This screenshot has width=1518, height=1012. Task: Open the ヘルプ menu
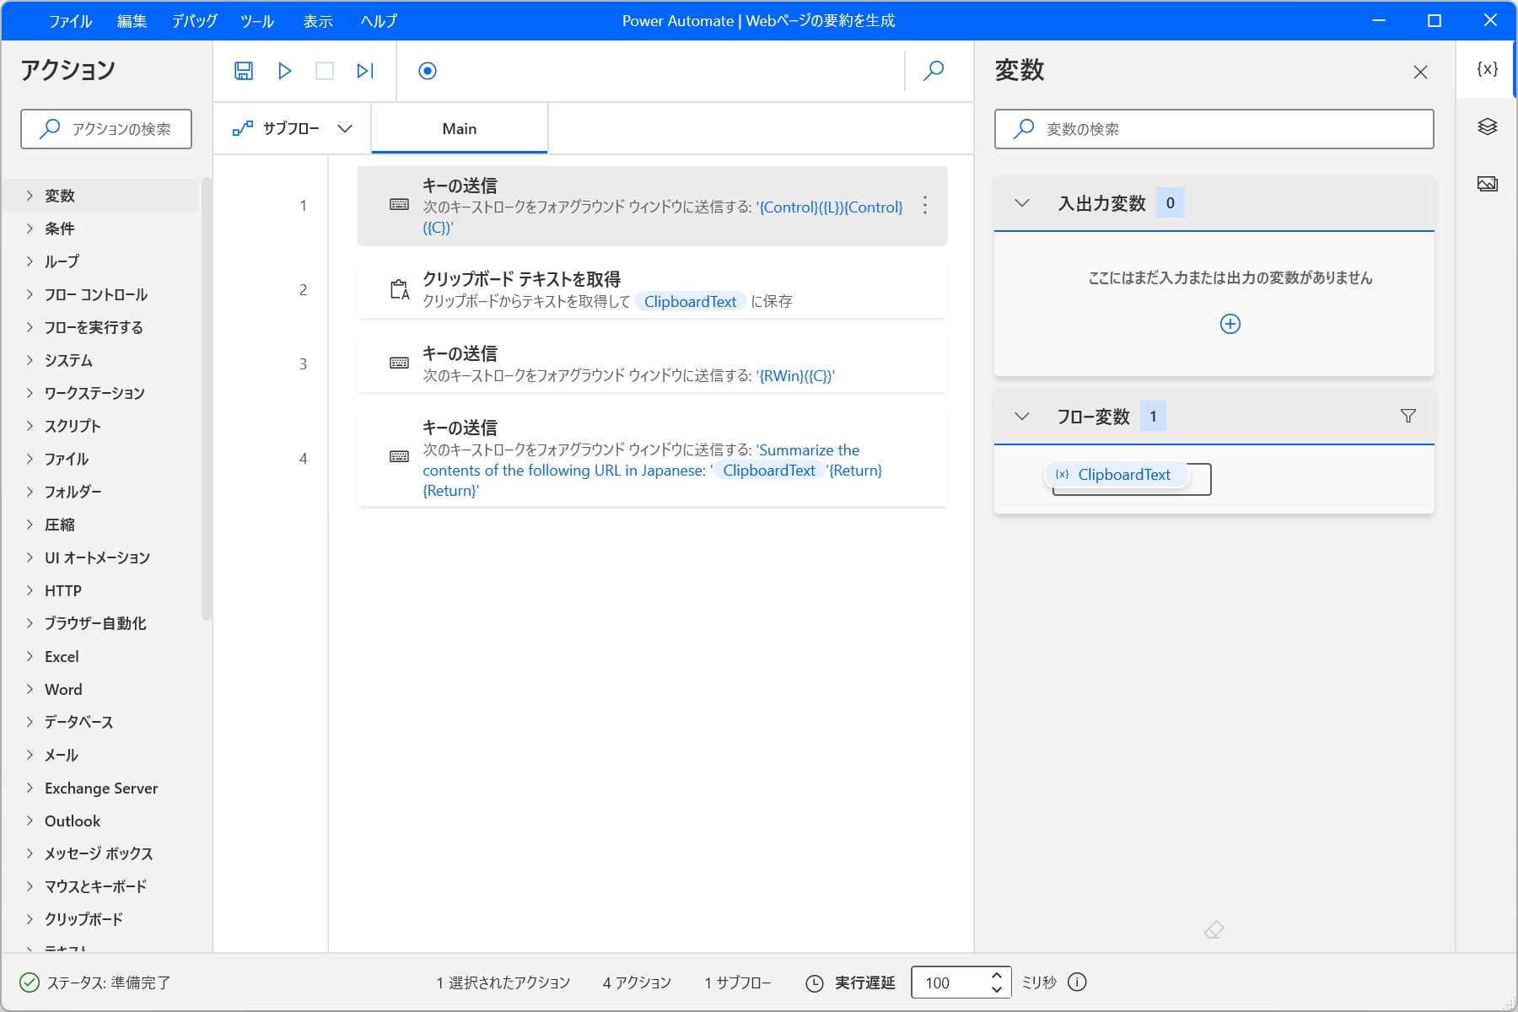379,21
